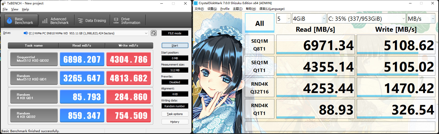Screen dimensions: 439x134
Task: Open CrystalDiskMark 语言(L)(Language) menu
Action: tap(272, 9)
